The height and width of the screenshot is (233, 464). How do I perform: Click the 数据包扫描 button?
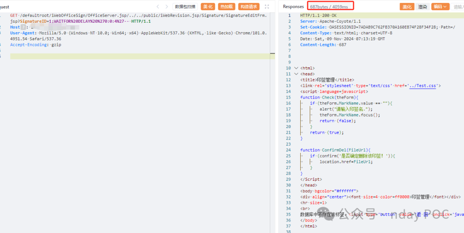(x=185, y=6)
